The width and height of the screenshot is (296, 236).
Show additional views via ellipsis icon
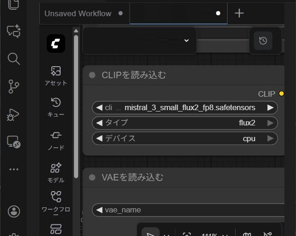14,169
